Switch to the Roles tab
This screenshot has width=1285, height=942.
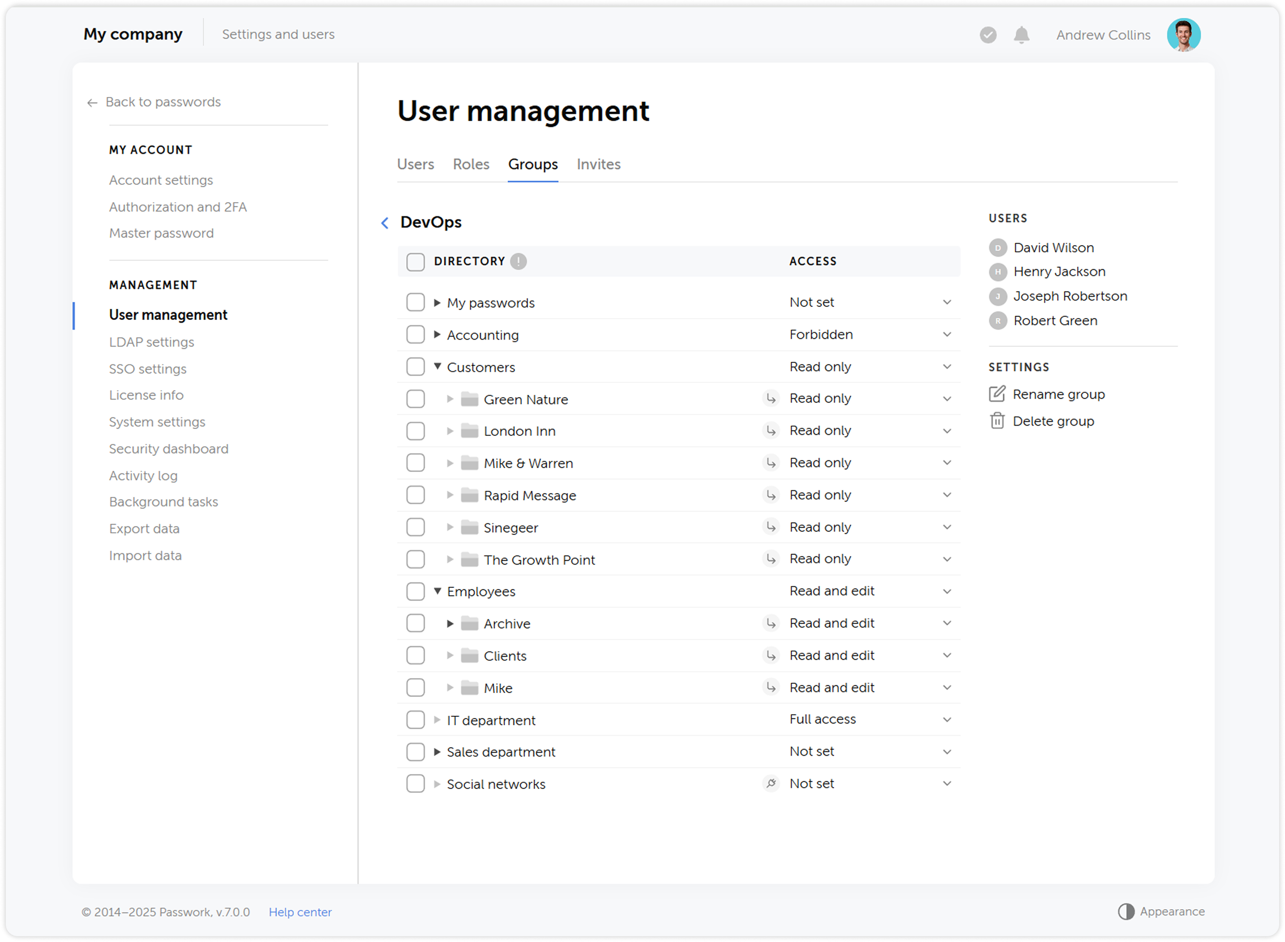tap(471, 164)
